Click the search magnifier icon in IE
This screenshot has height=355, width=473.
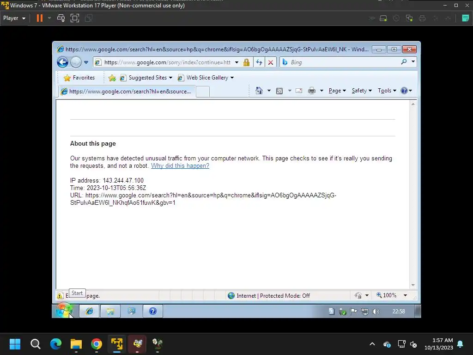coord(404,62)
